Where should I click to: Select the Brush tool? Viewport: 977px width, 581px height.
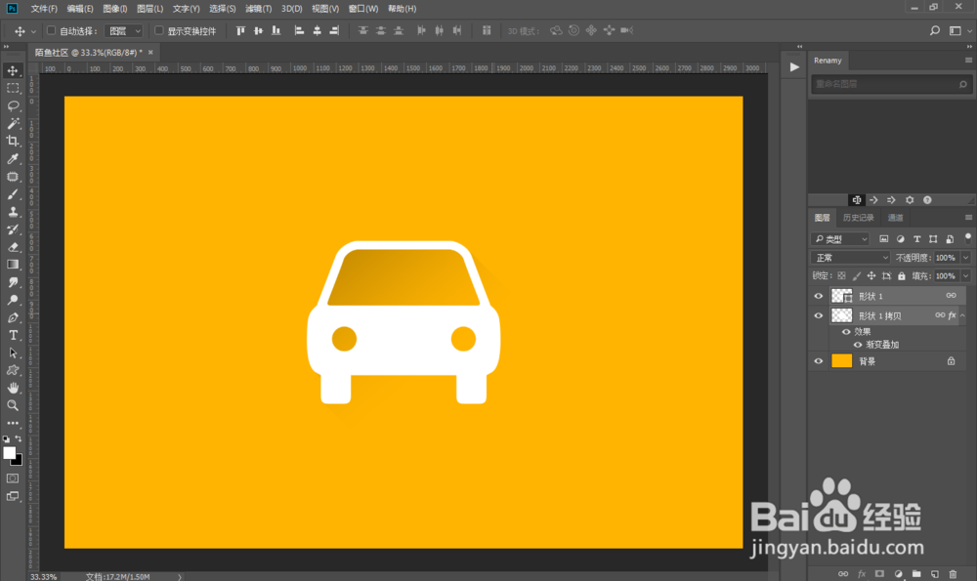pyautogui.click(x=13, y=194)
